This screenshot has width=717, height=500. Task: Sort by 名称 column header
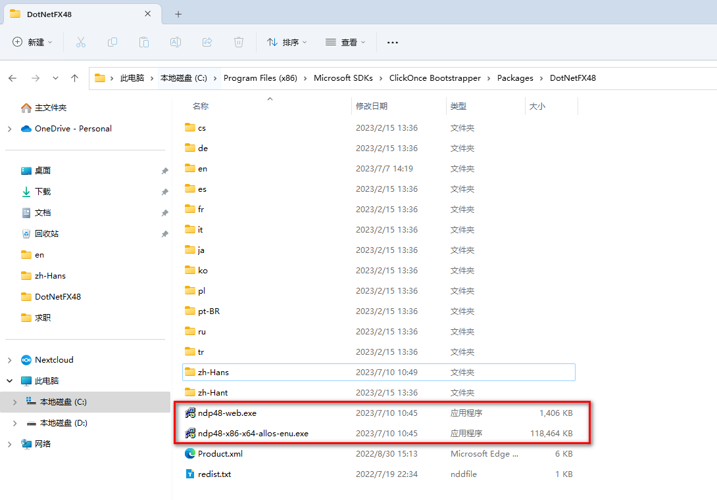[200, 106]
